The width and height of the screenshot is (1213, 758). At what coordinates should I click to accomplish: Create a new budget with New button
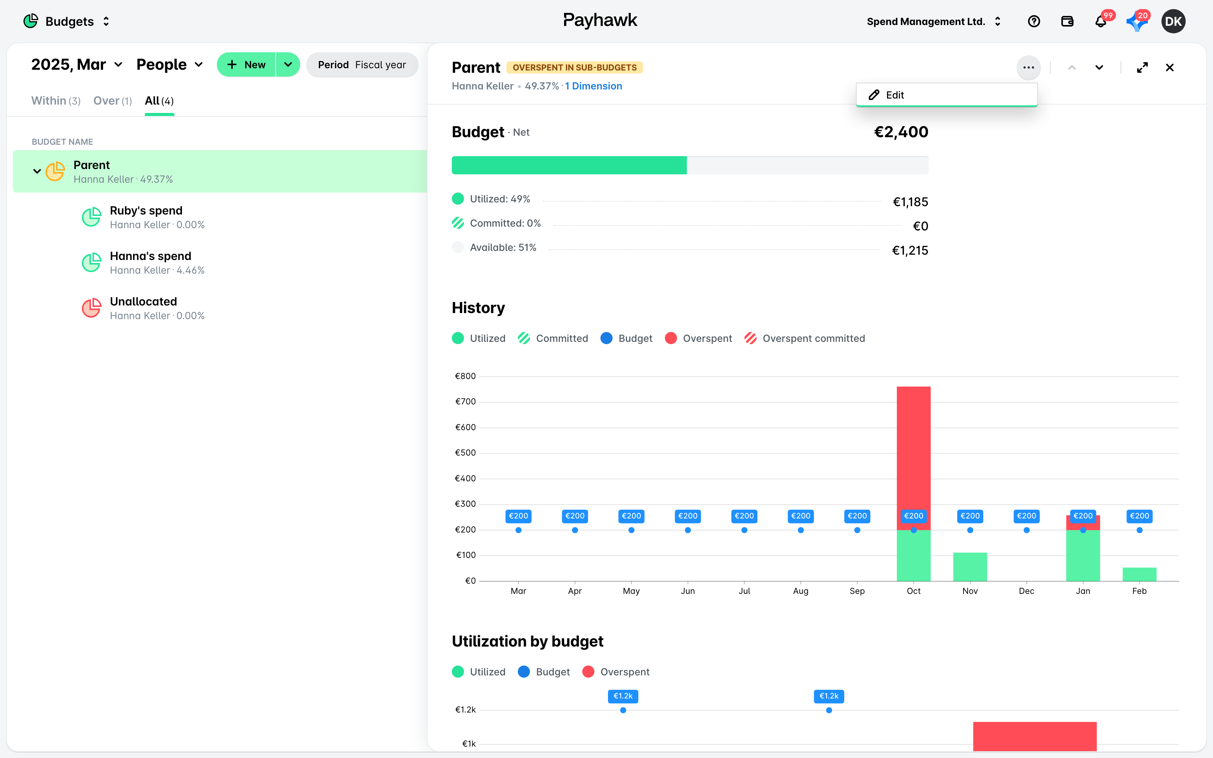point(246,65)
